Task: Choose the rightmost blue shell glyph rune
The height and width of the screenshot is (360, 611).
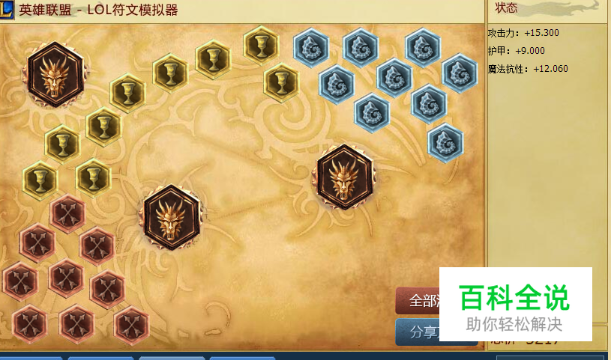Action: (x=460, y=73)
